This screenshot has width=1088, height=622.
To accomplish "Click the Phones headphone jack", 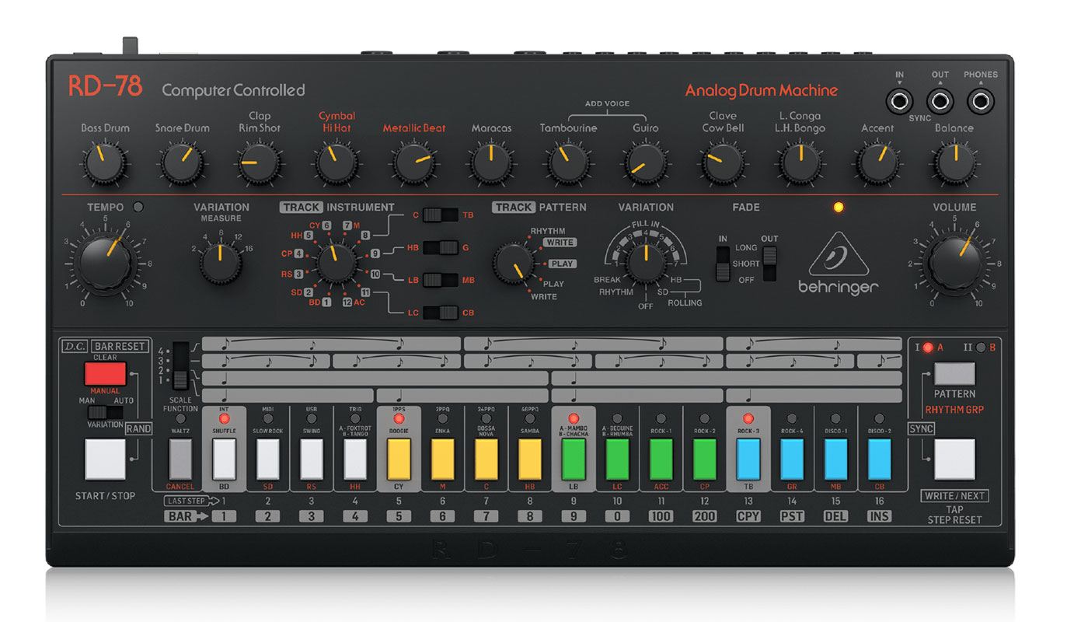I will coord(981,101).
